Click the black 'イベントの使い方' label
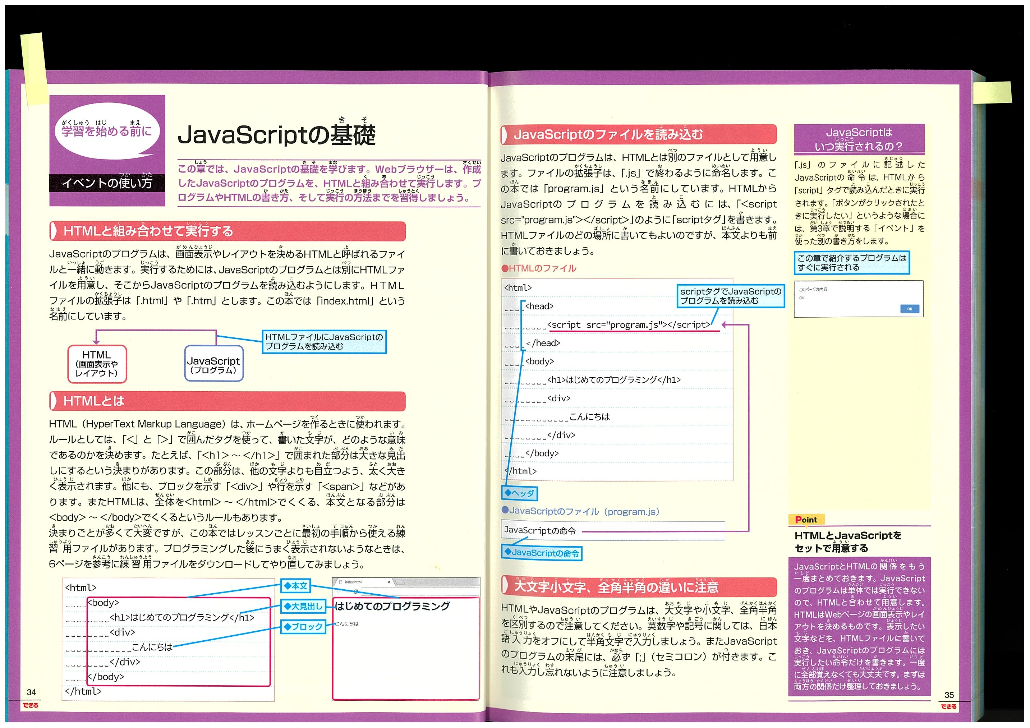 (107, 183)
